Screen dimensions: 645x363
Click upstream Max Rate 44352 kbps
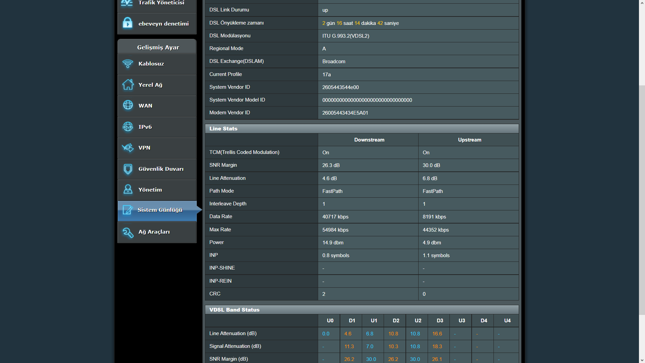click(435, 230)
